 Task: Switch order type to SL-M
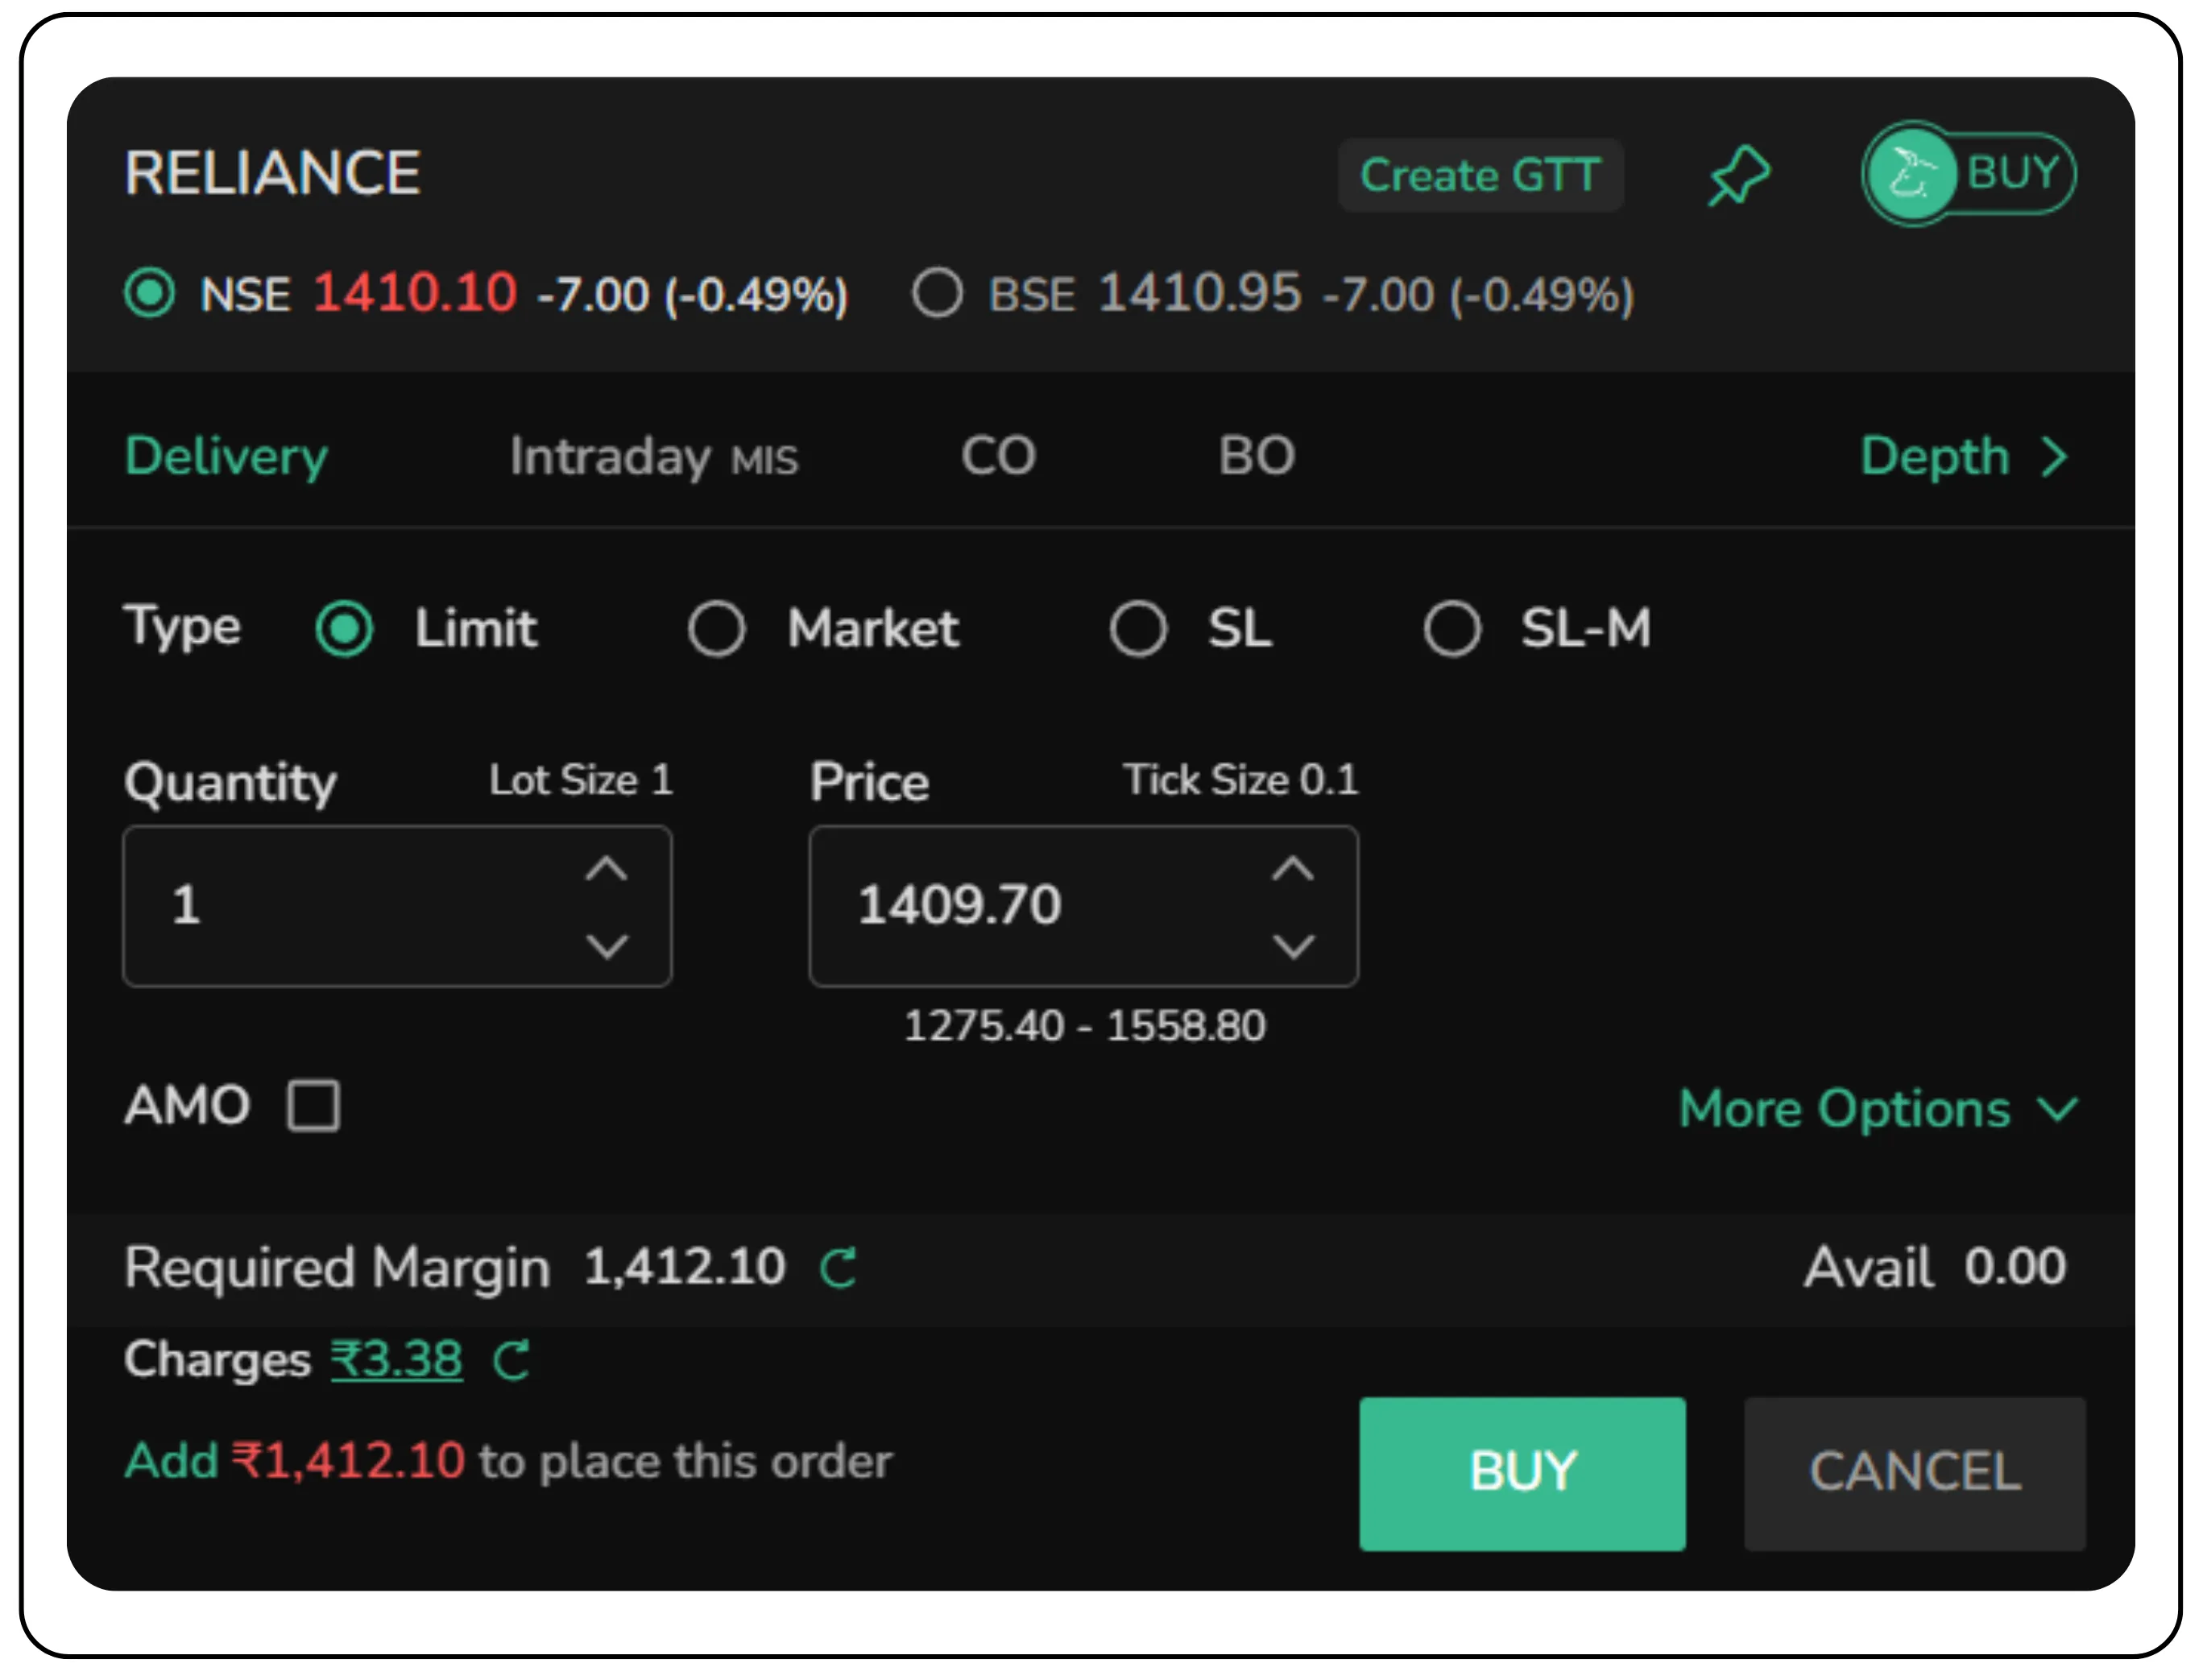[1453, 628]
